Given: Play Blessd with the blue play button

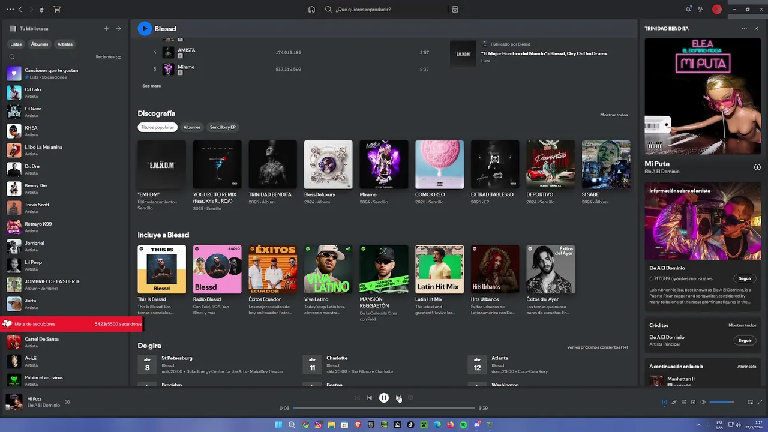Looking at the screenshot, I should [x=145, y=28].
